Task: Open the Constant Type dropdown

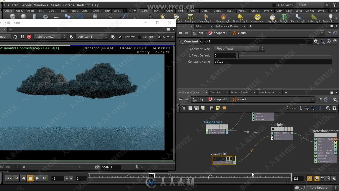Action: (239, 49)
